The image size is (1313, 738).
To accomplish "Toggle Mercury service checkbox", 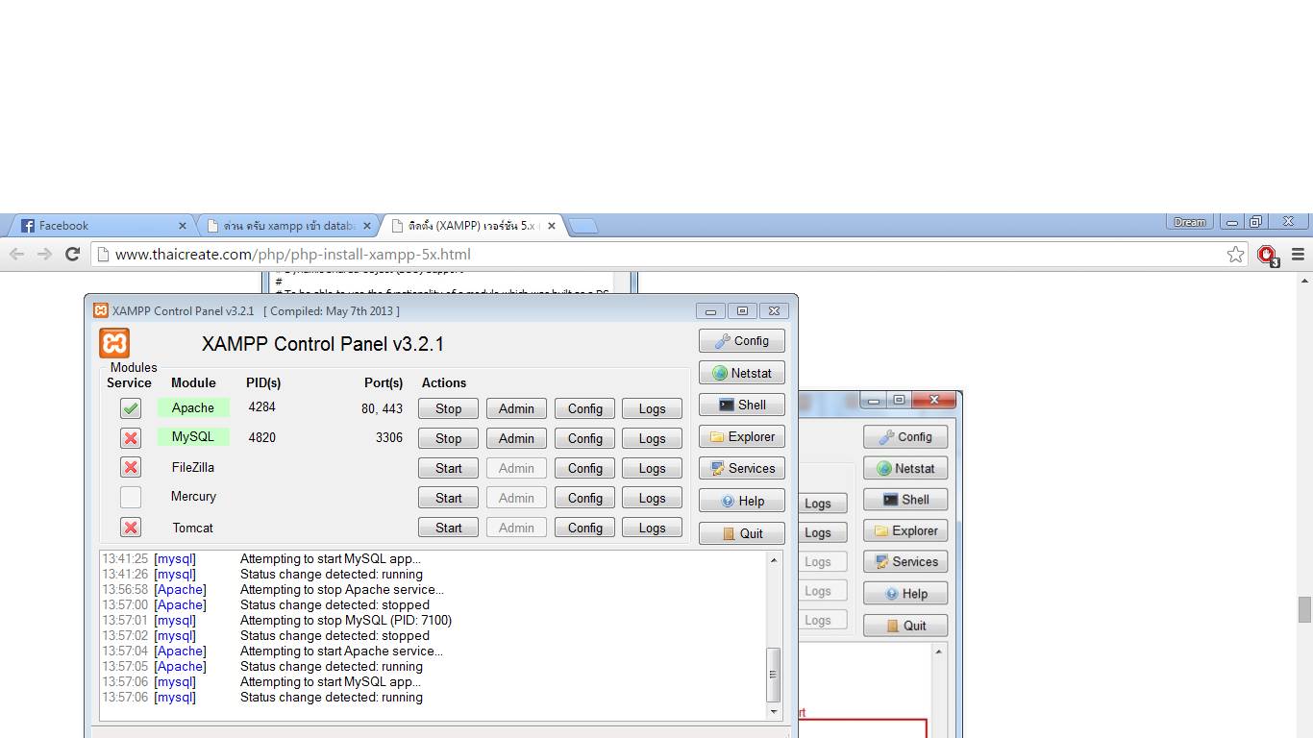I will pyautogui.click(x=131, y=498).
